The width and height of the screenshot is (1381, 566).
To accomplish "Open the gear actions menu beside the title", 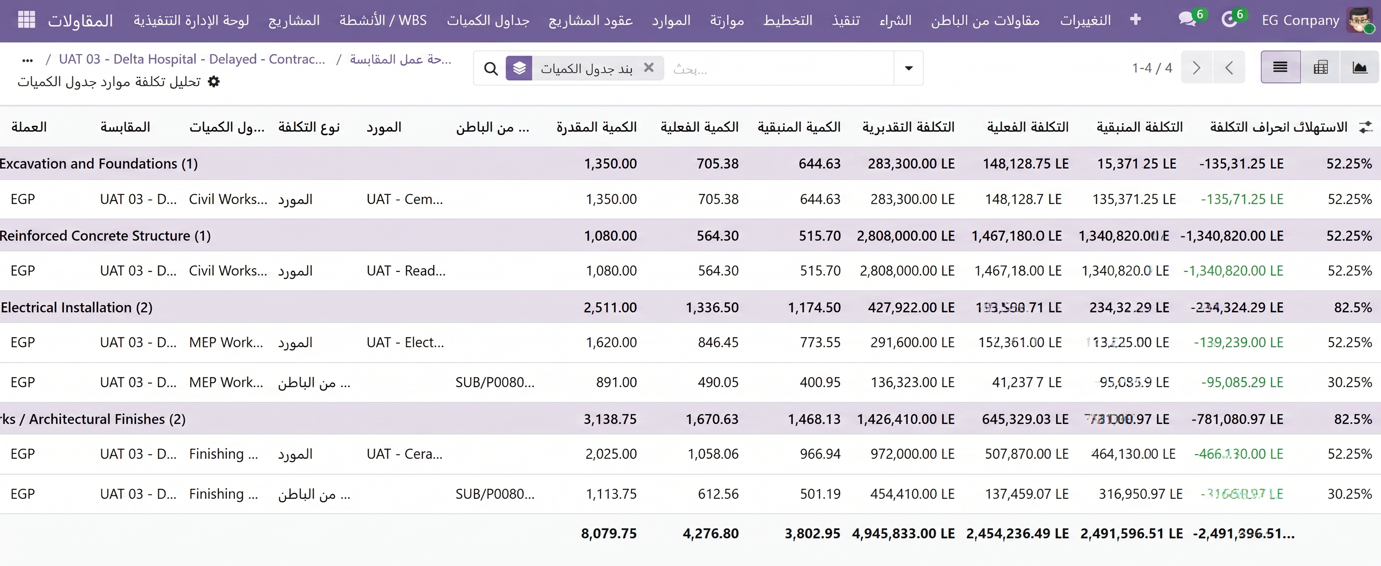I will pyautogui.click(x=214, y=82).
